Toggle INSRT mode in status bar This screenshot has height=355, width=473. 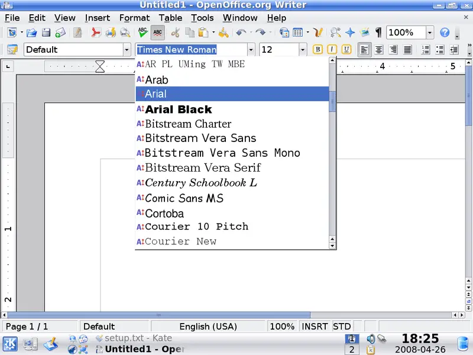(x=315, y=327)
